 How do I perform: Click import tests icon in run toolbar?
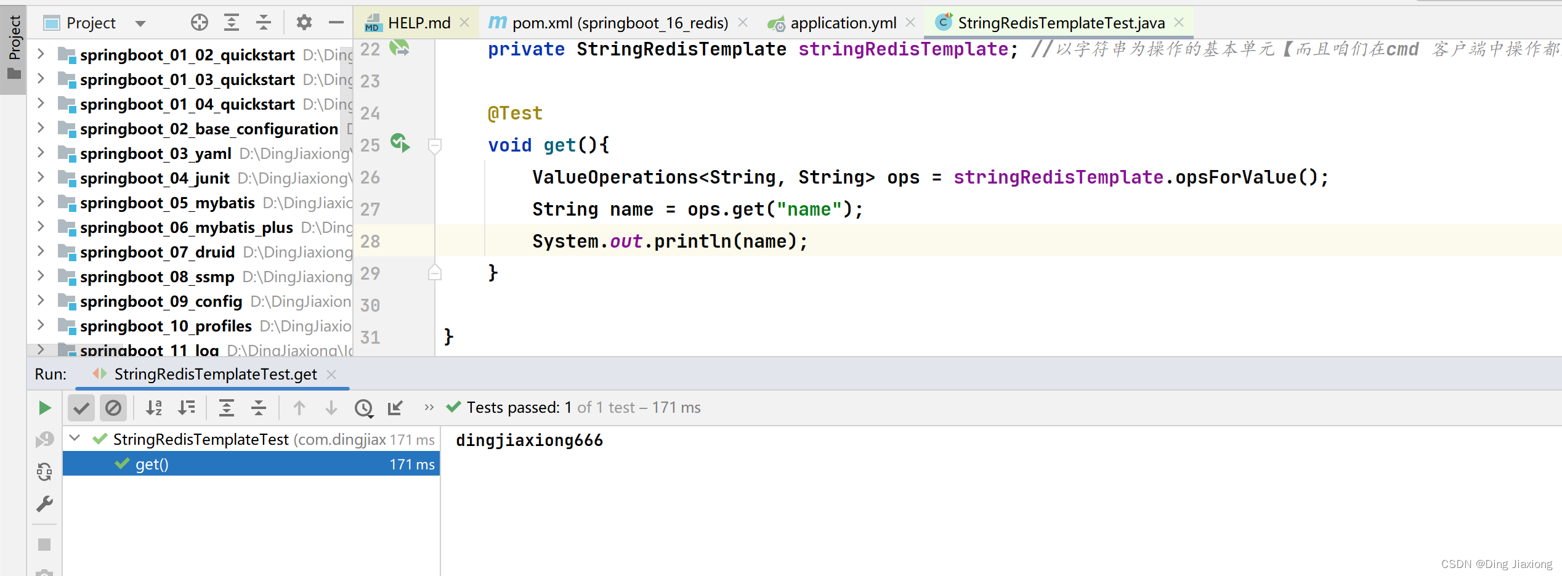tap(395, 408)
